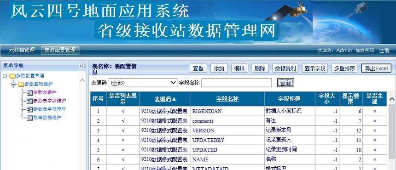This screenshot has height=170, width=396.
Task: Sort by 显示顺序 column header
Action: pyautogui.click(x=350, y=99)
